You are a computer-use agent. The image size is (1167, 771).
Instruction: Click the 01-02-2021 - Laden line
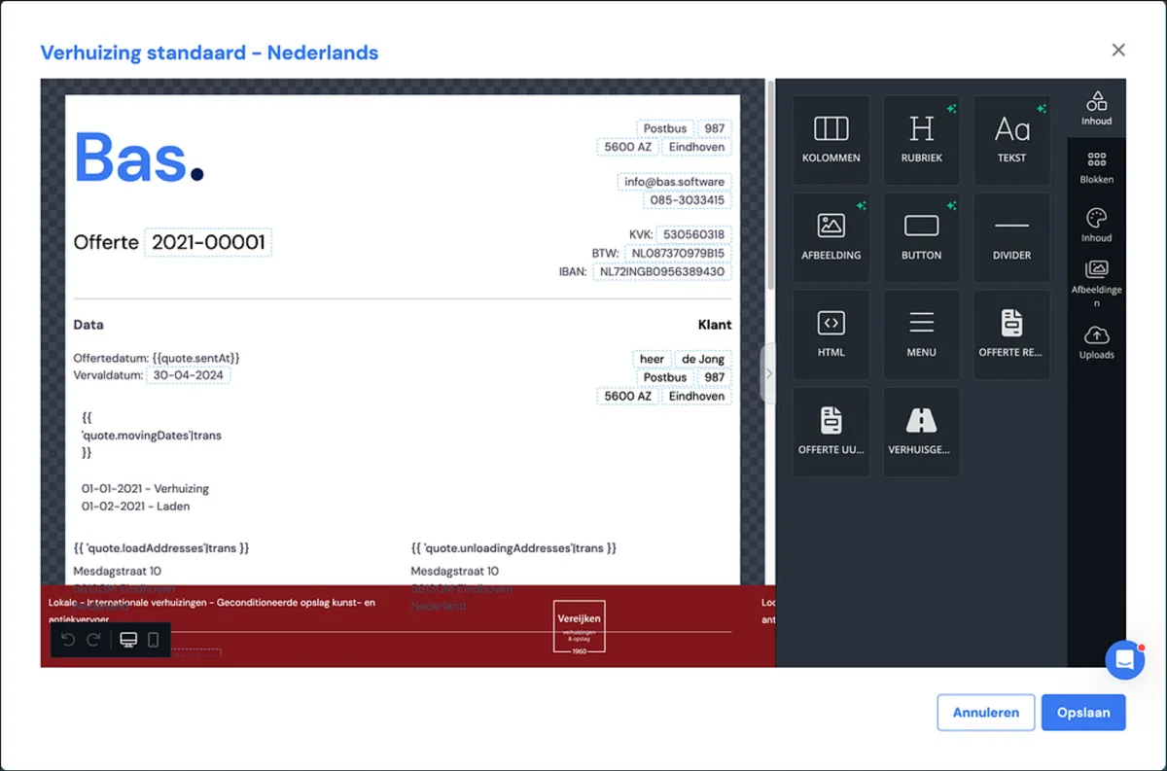pyautogui.click(x=136, y=506)
